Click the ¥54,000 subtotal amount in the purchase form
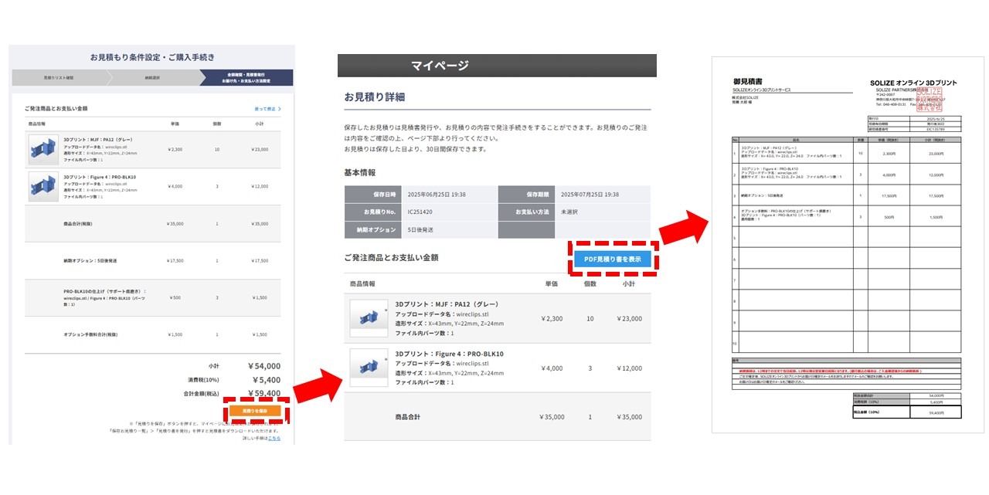 pos(263,366)
